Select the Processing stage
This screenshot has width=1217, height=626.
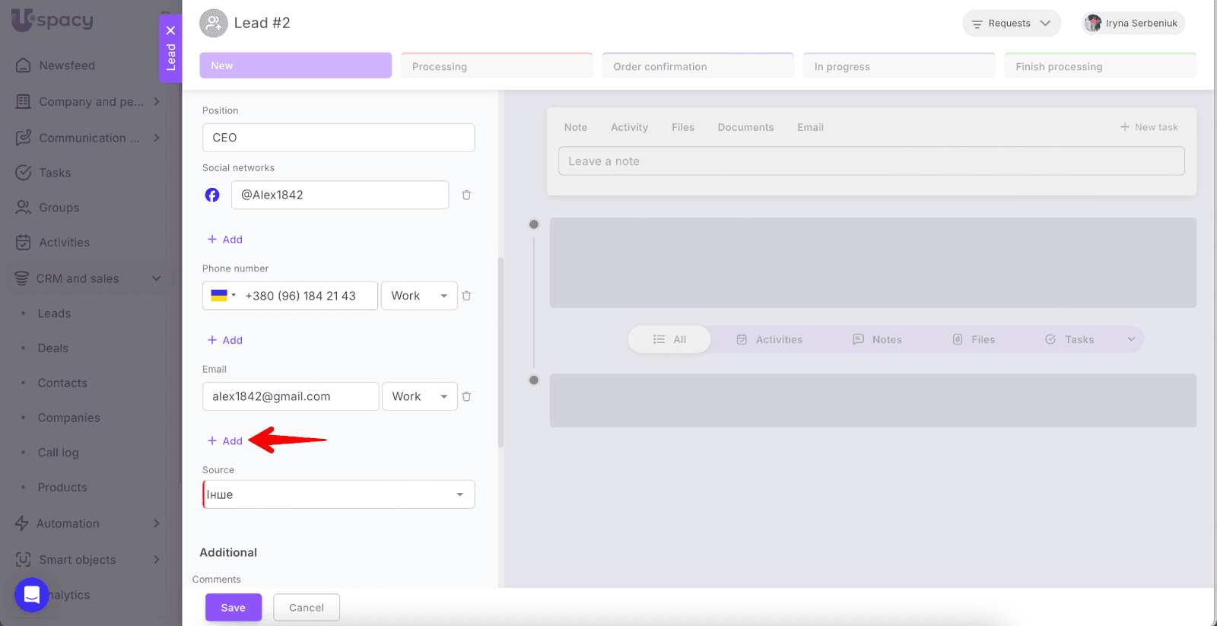tap(496, 66)
